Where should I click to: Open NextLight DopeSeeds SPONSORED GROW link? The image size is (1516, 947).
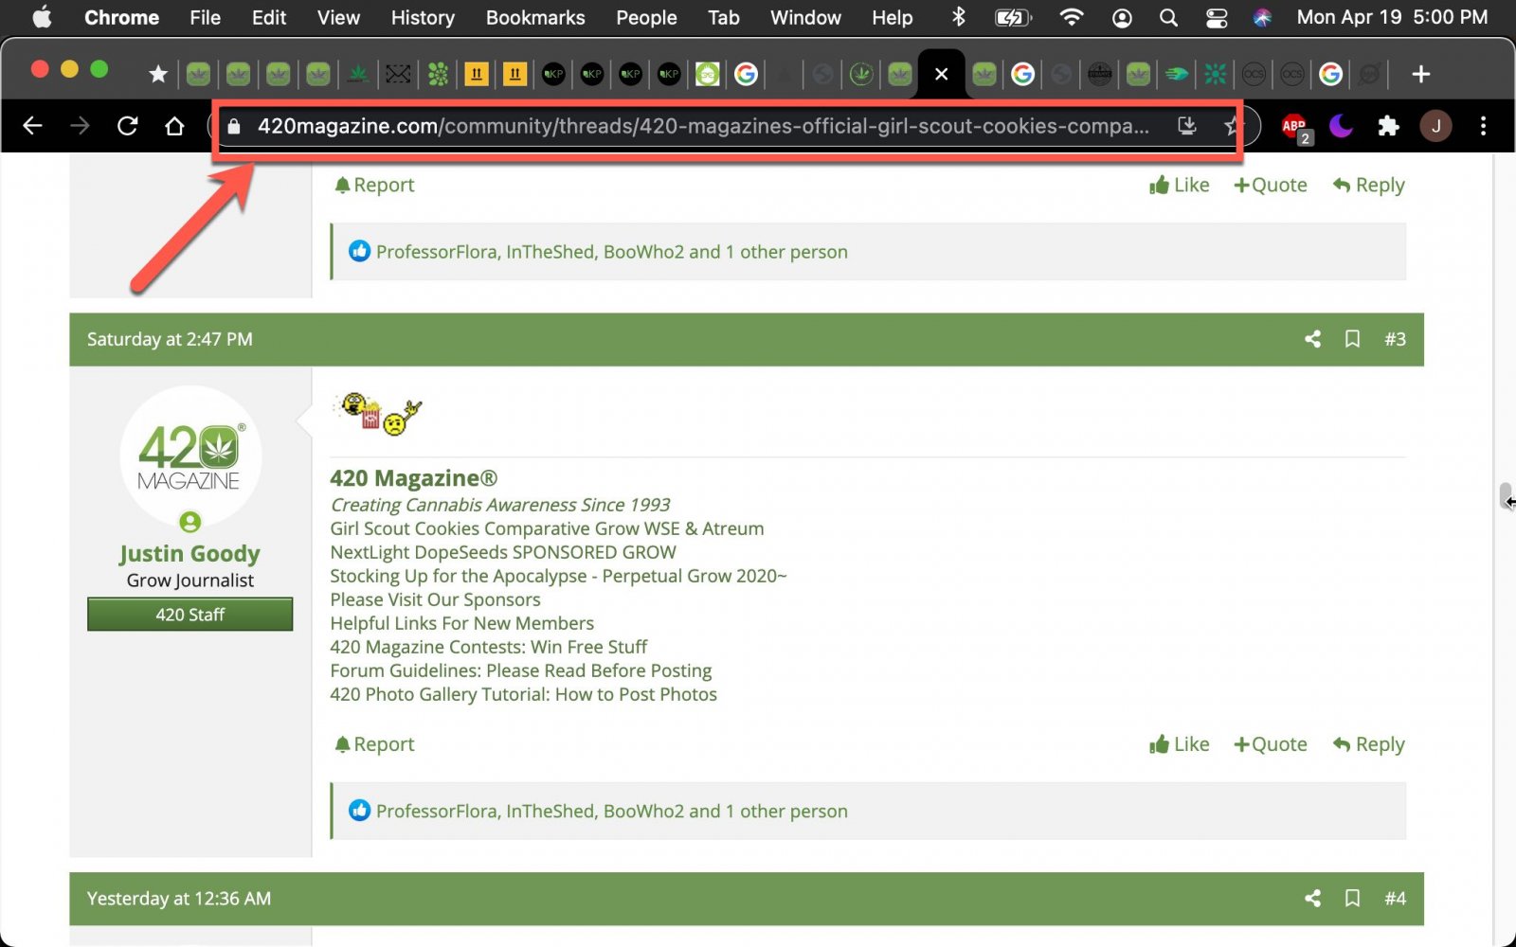tap(503, 552)
